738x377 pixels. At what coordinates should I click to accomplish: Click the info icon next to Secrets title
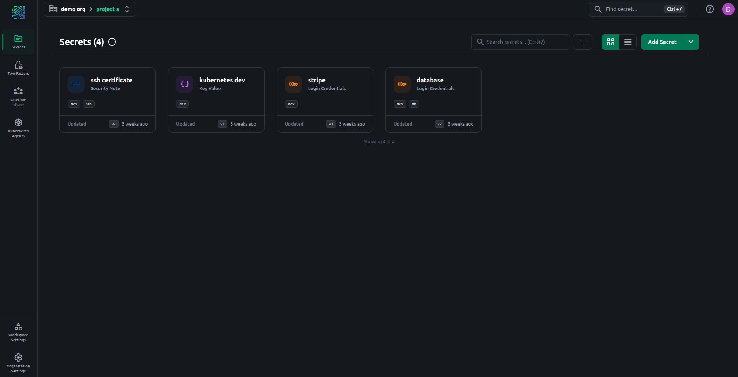(112, 42)
